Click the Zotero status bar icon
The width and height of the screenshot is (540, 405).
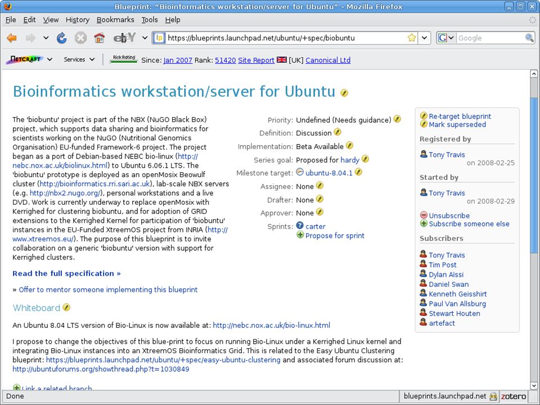click(x=514, y=397)
